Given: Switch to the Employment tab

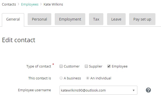Looking at the screenshot, I should [x=70, y=19].
